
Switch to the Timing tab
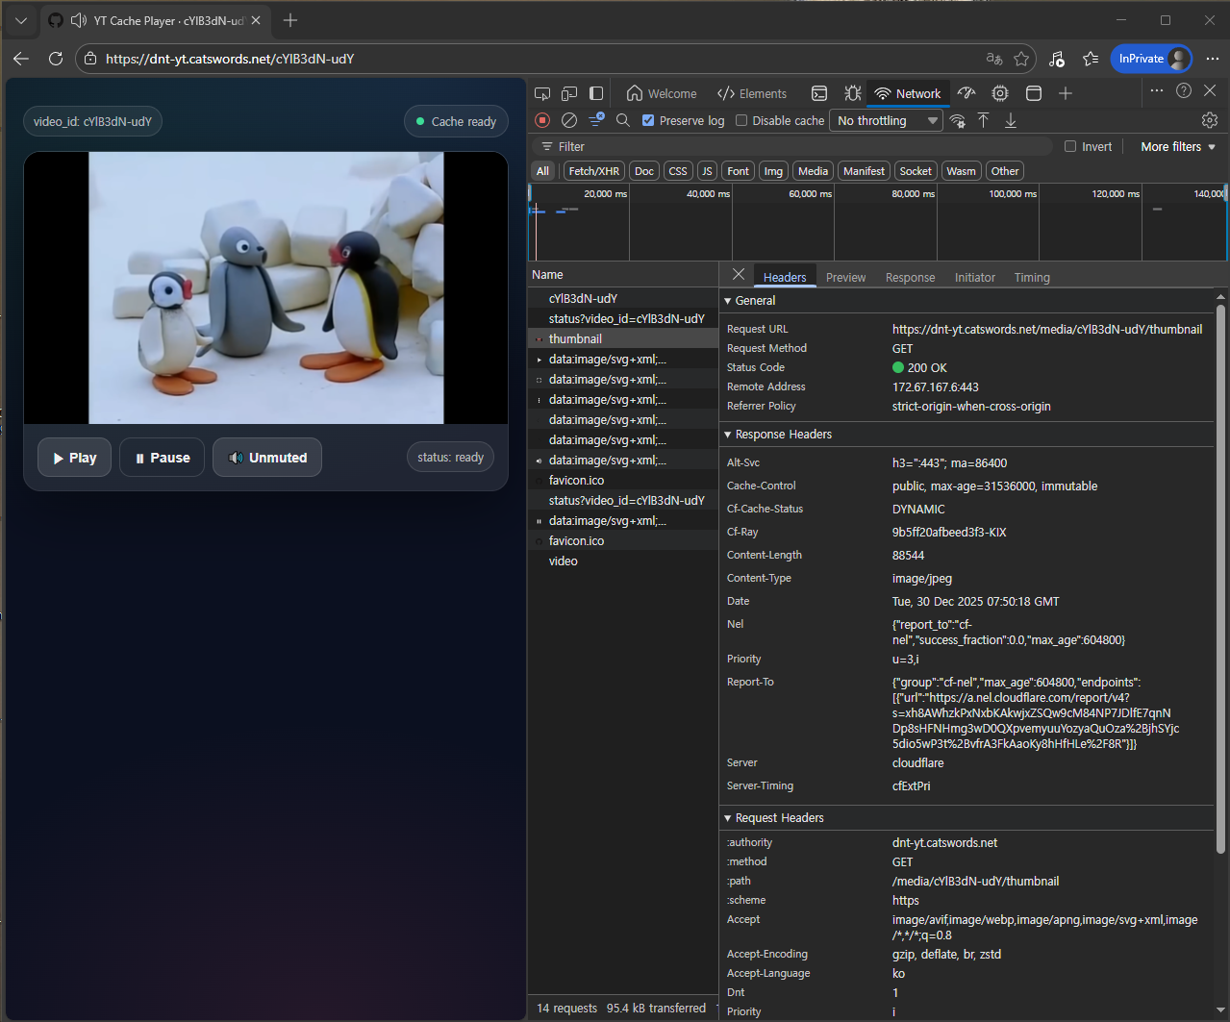1031,277
